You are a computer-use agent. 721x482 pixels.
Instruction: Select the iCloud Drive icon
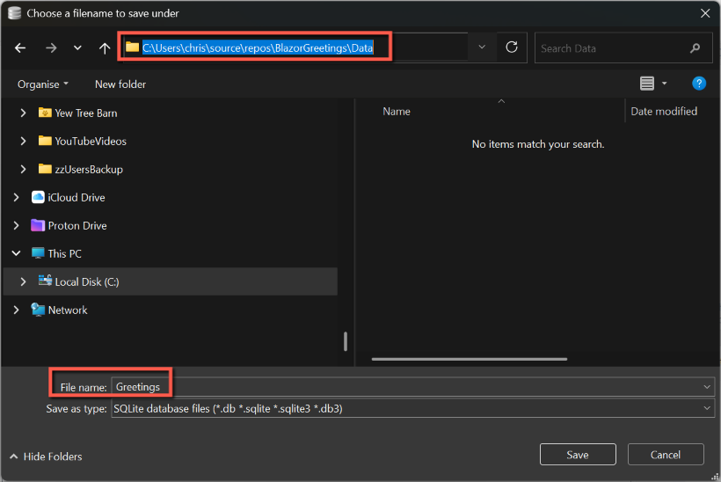click(38, 197)
